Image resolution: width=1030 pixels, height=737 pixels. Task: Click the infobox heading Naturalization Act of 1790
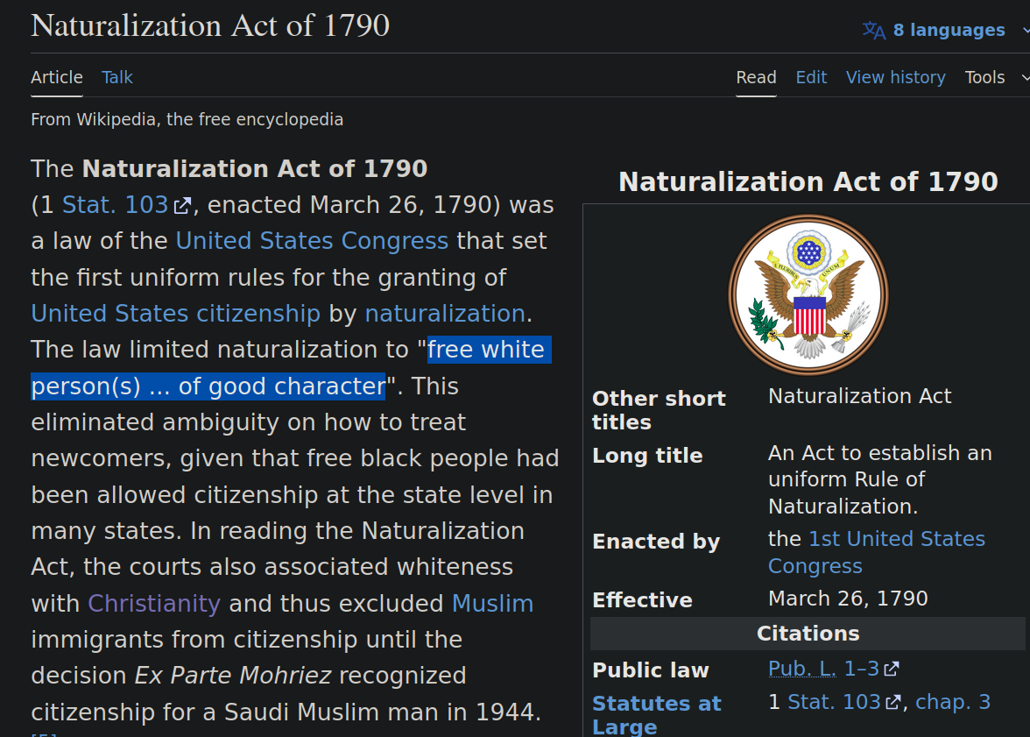[x=808, y=182]
